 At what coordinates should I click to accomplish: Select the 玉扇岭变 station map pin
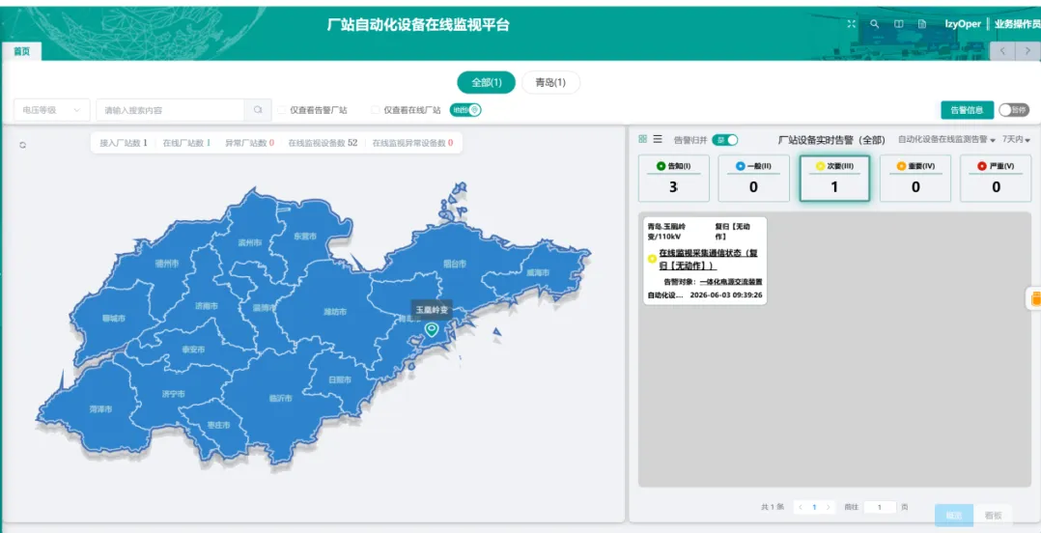point(433,329)
